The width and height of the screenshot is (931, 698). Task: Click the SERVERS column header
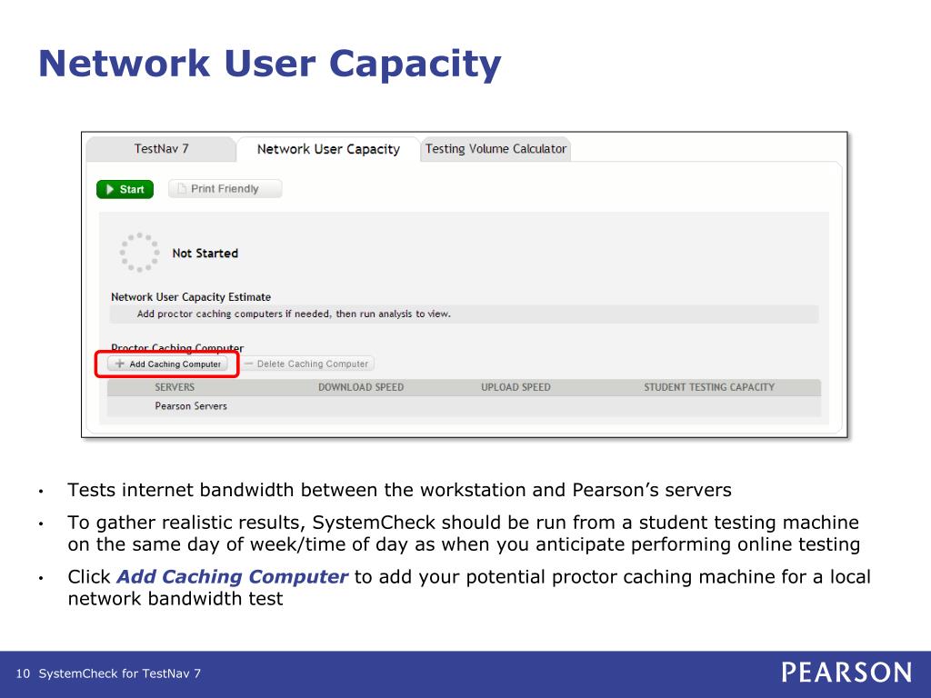[x=175, y=387]
